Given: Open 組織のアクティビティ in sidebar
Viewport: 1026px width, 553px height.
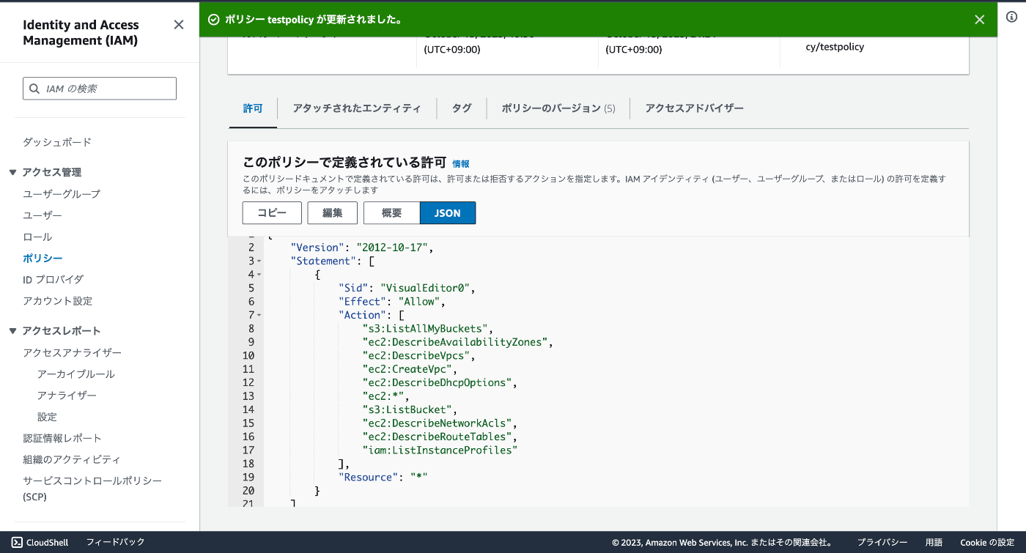Looking at the screenshot, I should [x=72, y=459].
